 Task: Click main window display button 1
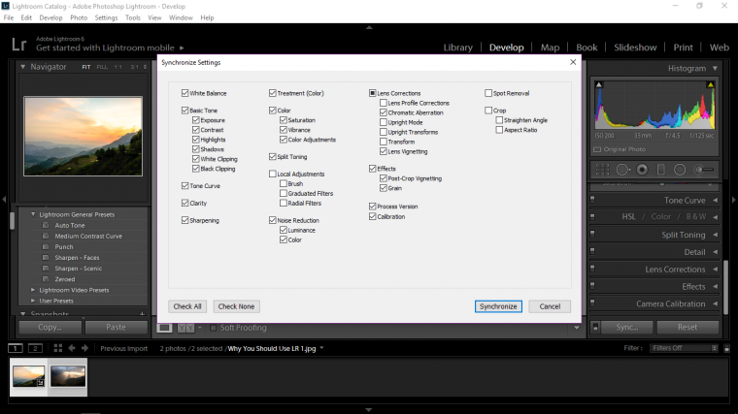tap(16, 348)
